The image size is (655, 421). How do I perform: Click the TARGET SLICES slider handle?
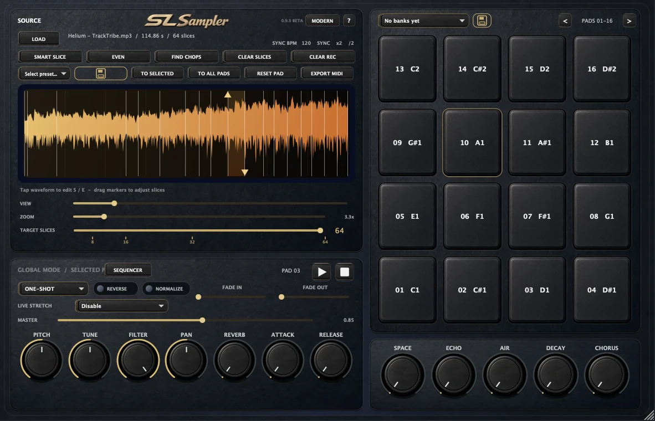coord(320,230)
